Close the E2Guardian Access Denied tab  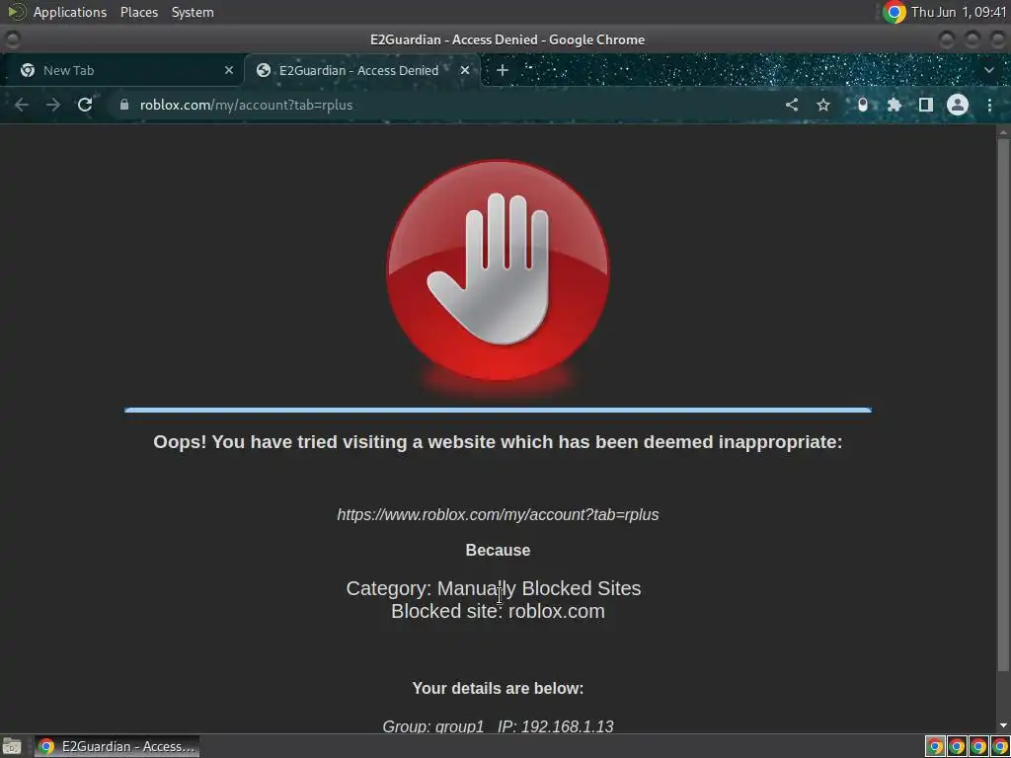465,70
